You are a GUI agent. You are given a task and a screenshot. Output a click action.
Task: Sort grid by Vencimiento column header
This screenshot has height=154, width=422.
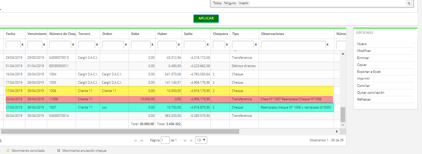point(36,34)
